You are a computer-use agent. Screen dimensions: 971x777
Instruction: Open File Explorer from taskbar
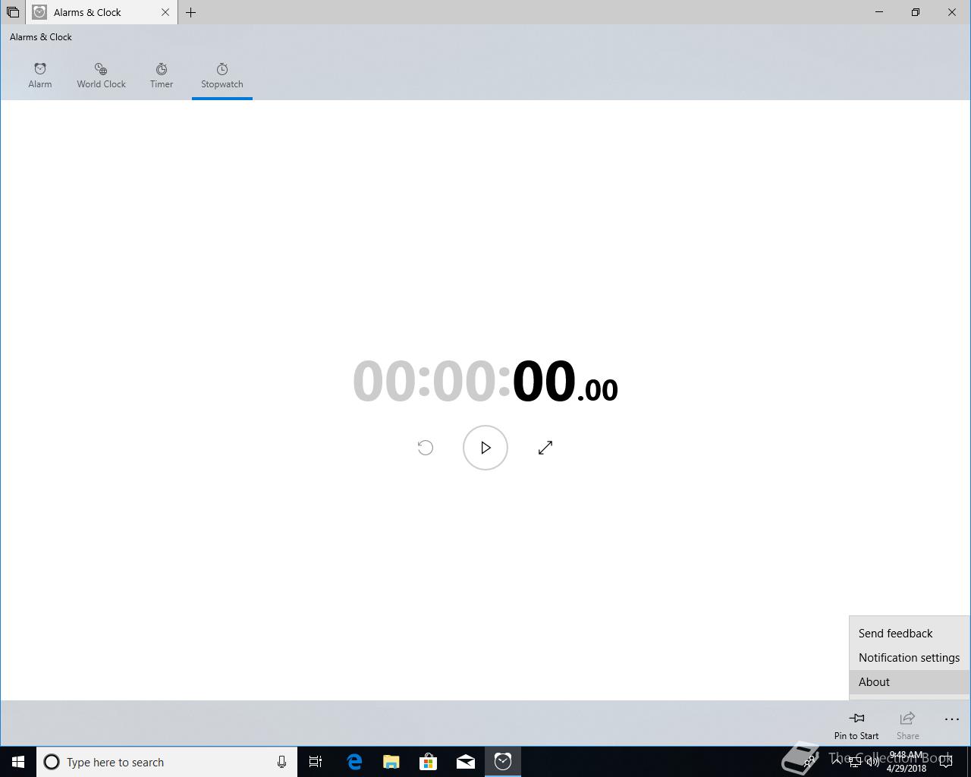(391, 762)
